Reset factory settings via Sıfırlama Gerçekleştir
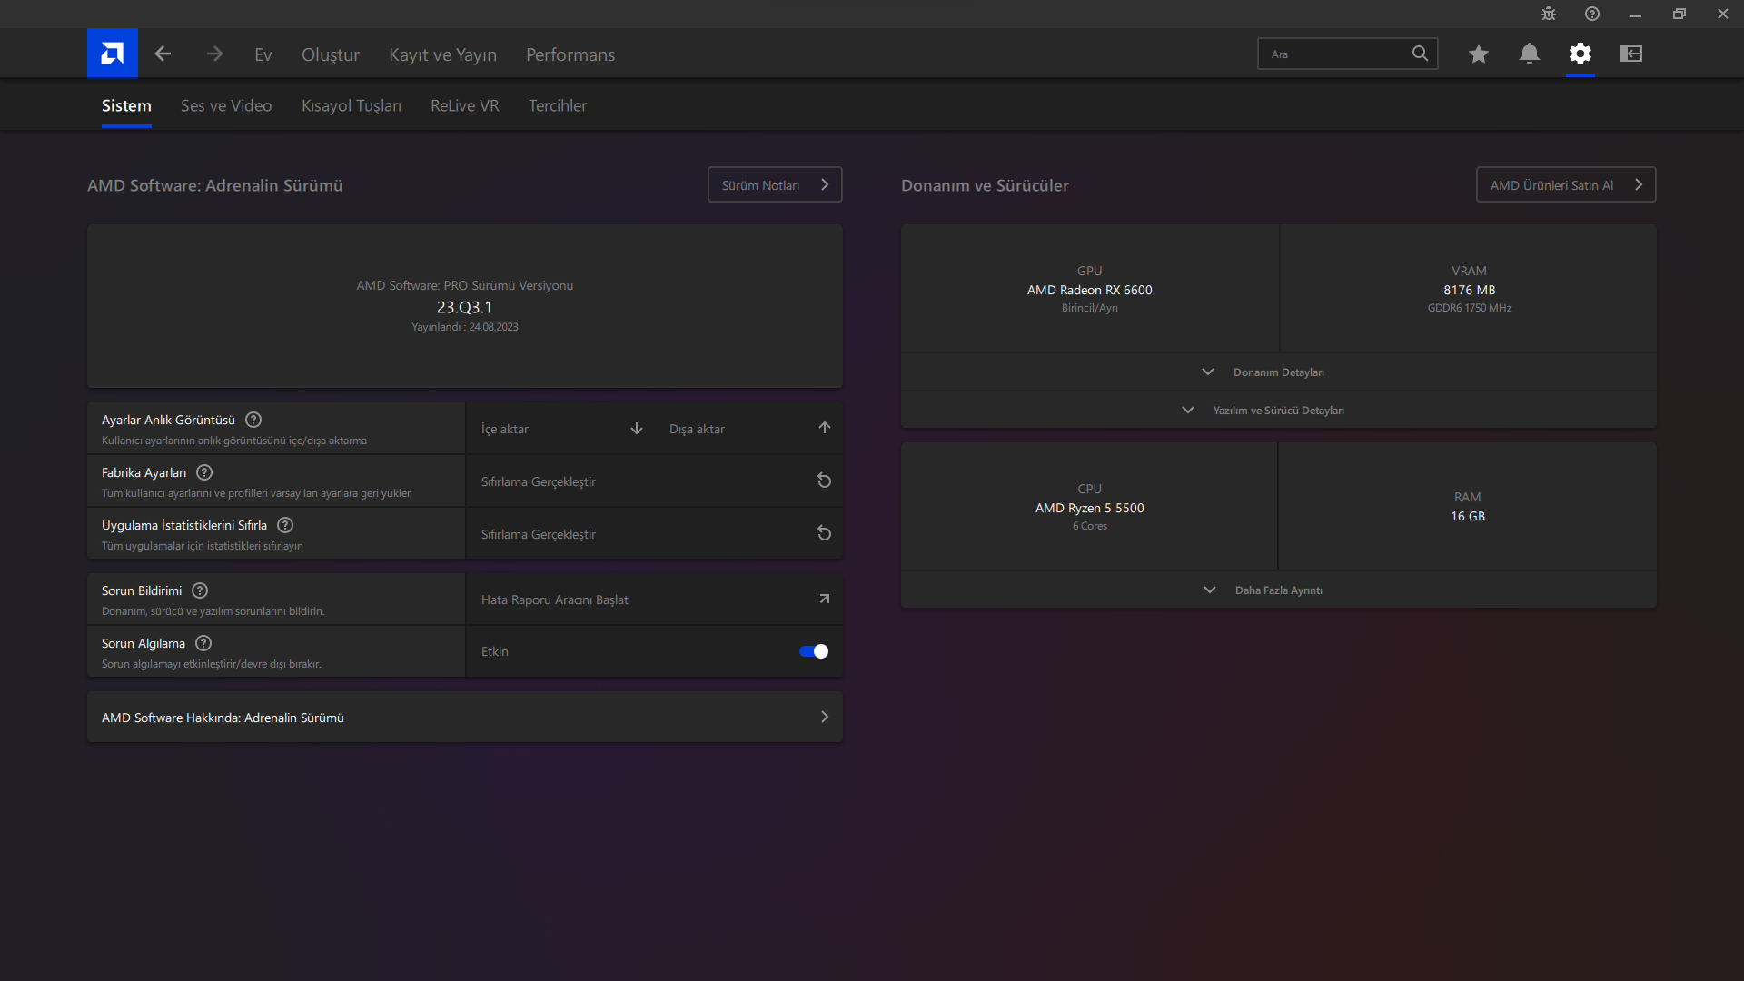This screenshot has width=1744, height=981. (x=653, y=481)
